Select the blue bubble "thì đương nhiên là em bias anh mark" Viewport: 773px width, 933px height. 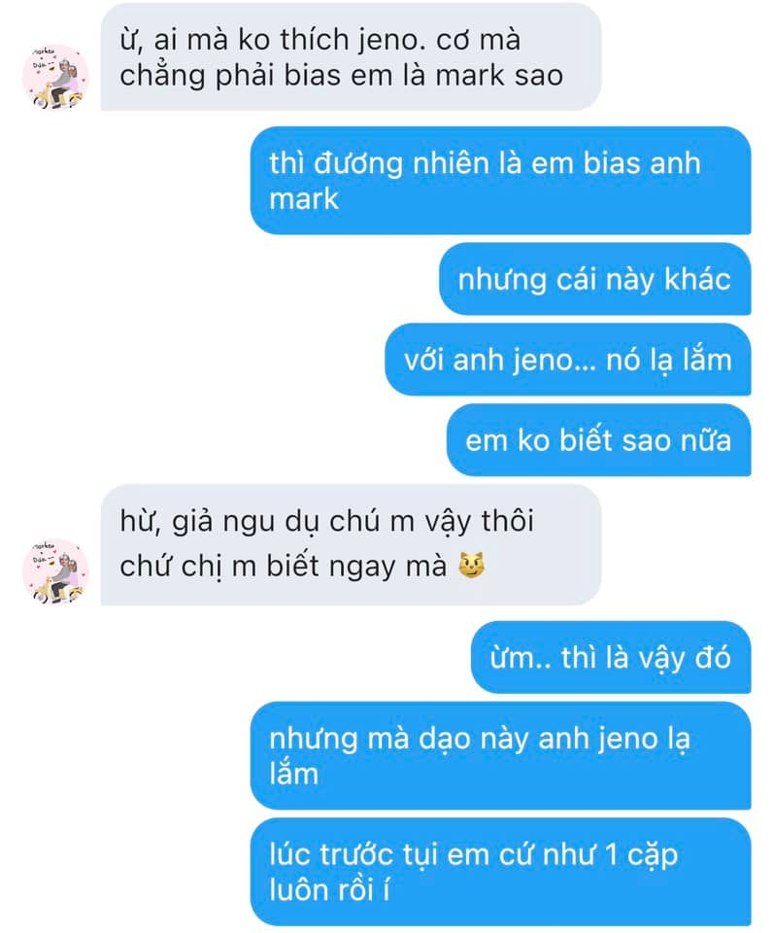(x=501, y=181)
